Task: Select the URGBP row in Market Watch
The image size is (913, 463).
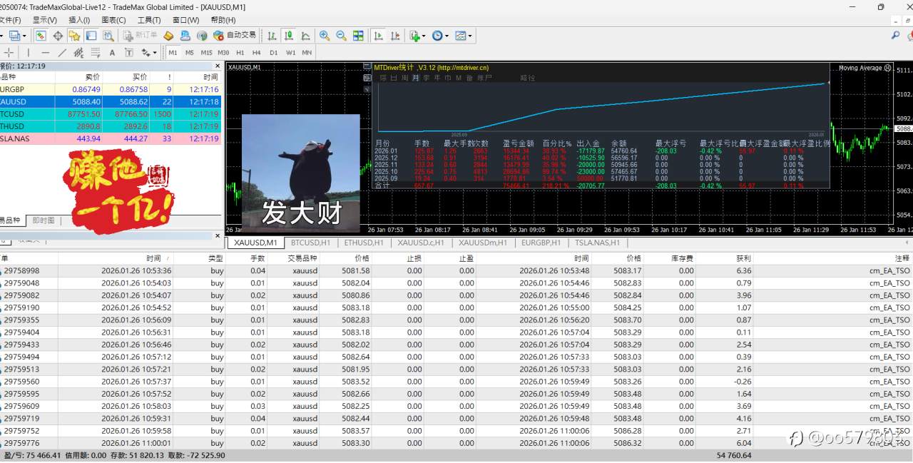Action: pyautogui.click(x=43, y=88)
